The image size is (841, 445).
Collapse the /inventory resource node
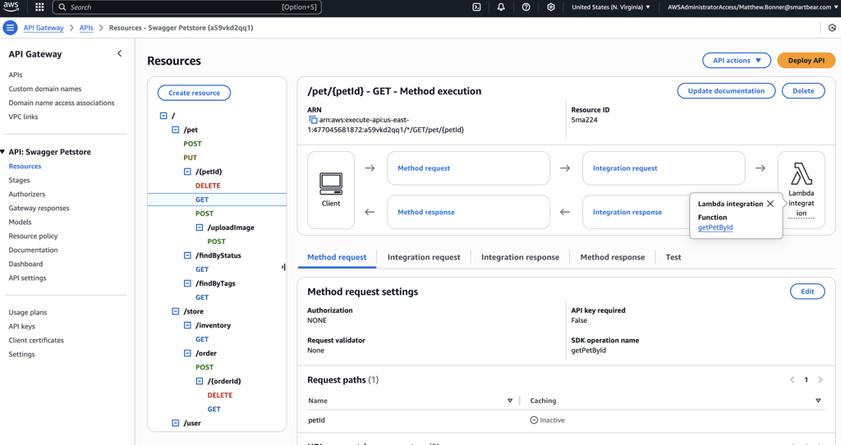coord(187,325)
